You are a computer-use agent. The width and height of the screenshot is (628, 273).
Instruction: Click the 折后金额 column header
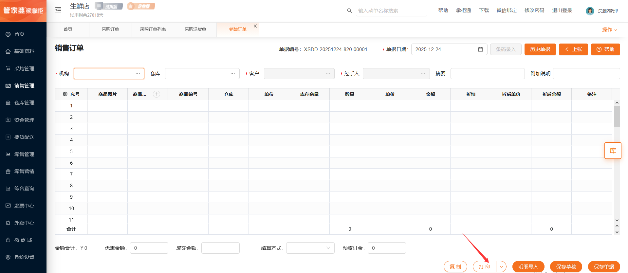[x=551, y=94]
